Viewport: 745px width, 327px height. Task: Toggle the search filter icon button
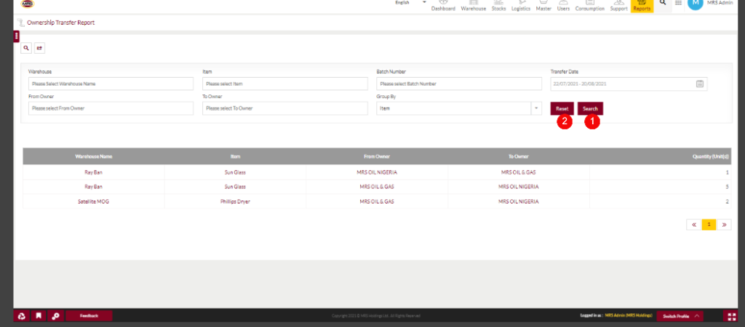[26, 48]
